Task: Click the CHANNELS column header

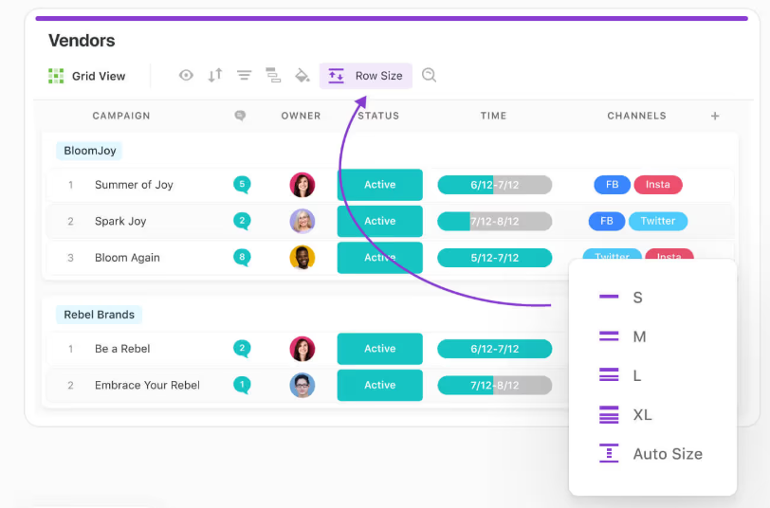Action: tap(637, 116)
